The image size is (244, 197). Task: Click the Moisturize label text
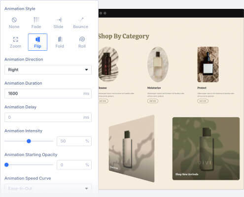(x=154, y=88)
